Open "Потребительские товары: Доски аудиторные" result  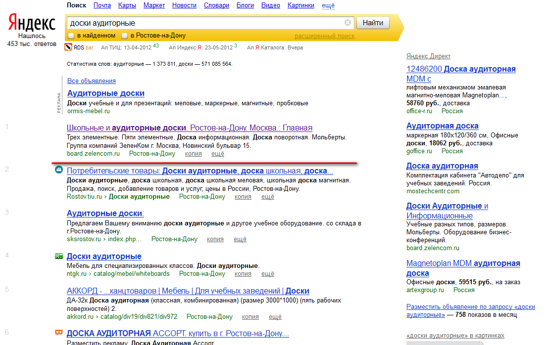pyautogui.click(x=200, y=171)
